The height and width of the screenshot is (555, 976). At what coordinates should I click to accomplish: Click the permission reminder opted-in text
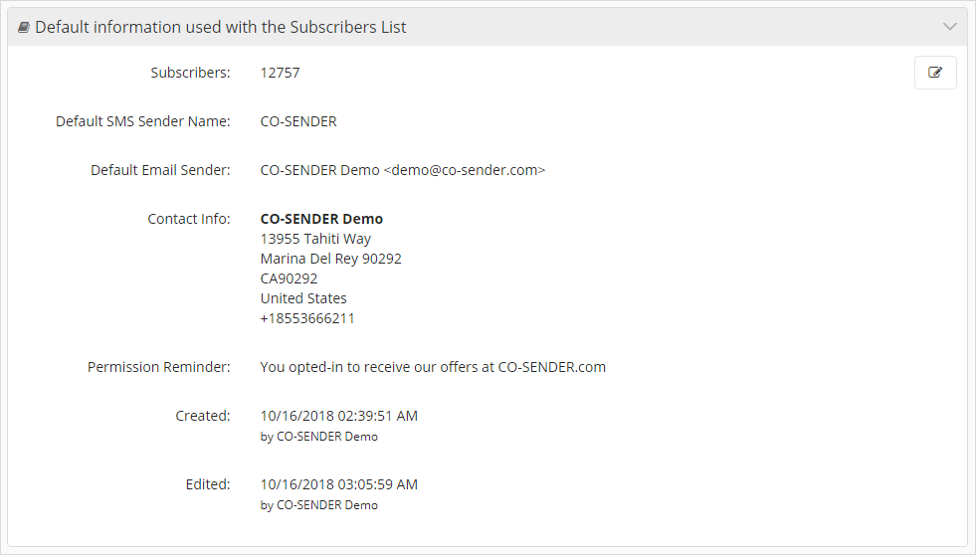point(433,367)
